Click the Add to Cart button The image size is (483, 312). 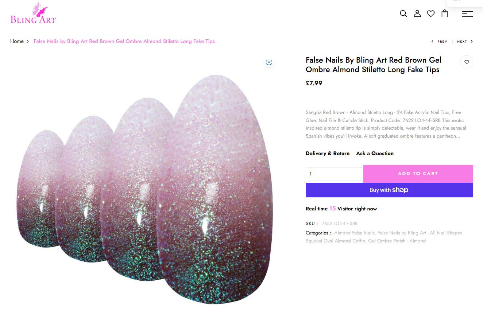418,174
